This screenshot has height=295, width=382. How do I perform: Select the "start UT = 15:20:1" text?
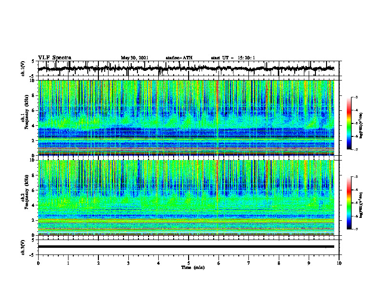233,58
